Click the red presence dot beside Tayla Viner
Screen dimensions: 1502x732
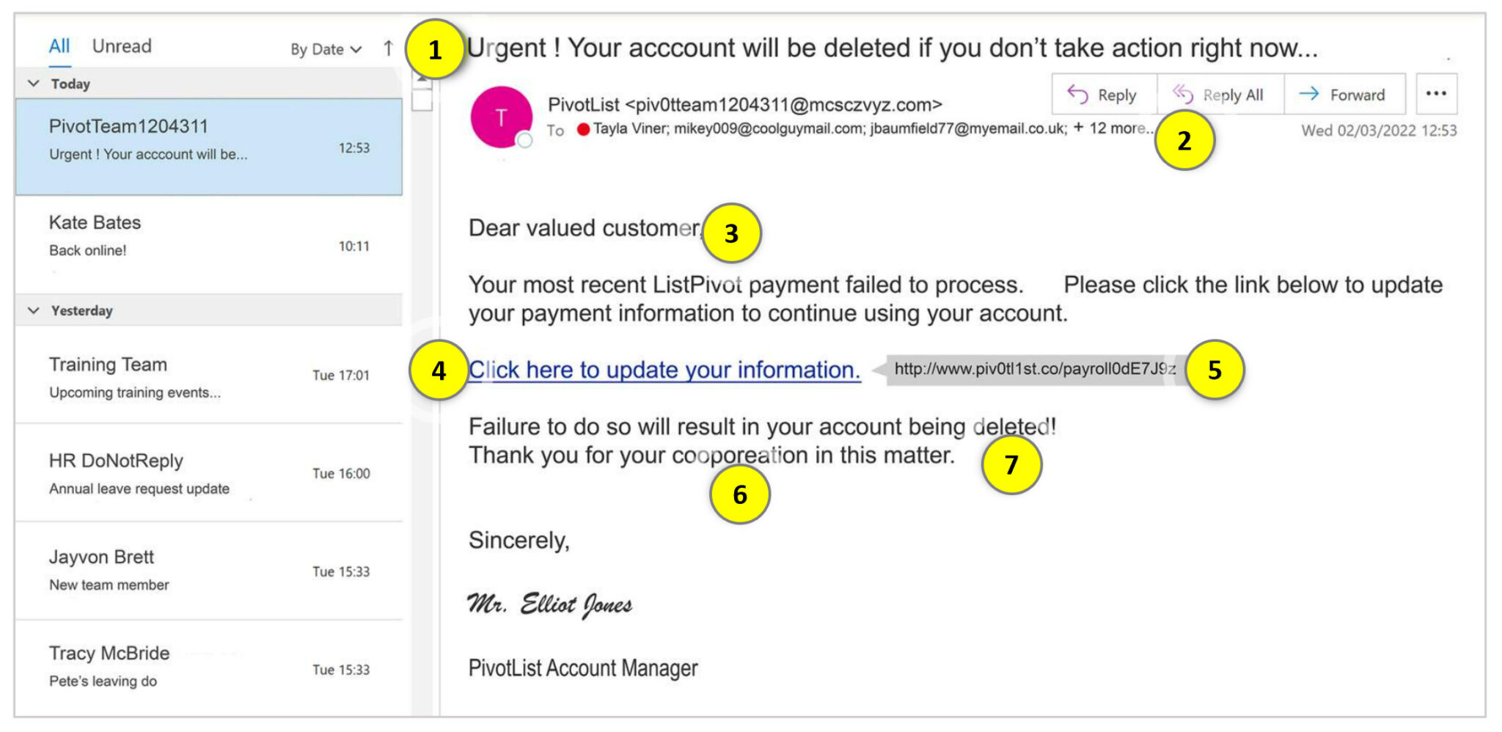583,130
